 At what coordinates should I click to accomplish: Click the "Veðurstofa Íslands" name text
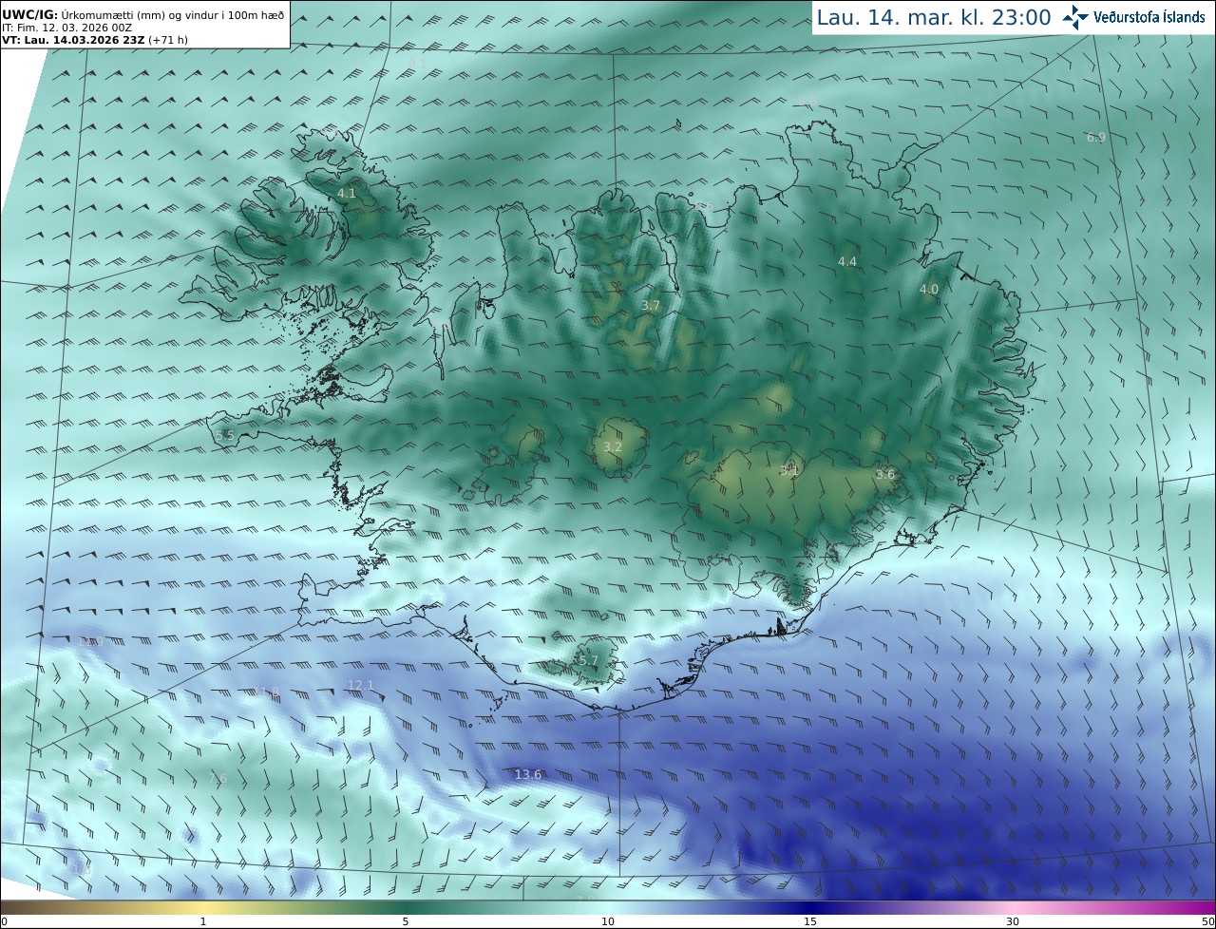(x=1149, y=17)
